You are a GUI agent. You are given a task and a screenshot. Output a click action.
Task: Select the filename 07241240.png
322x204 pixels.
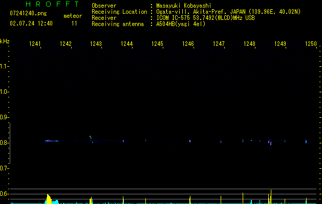pyautogui.click(x=28, y=13)
